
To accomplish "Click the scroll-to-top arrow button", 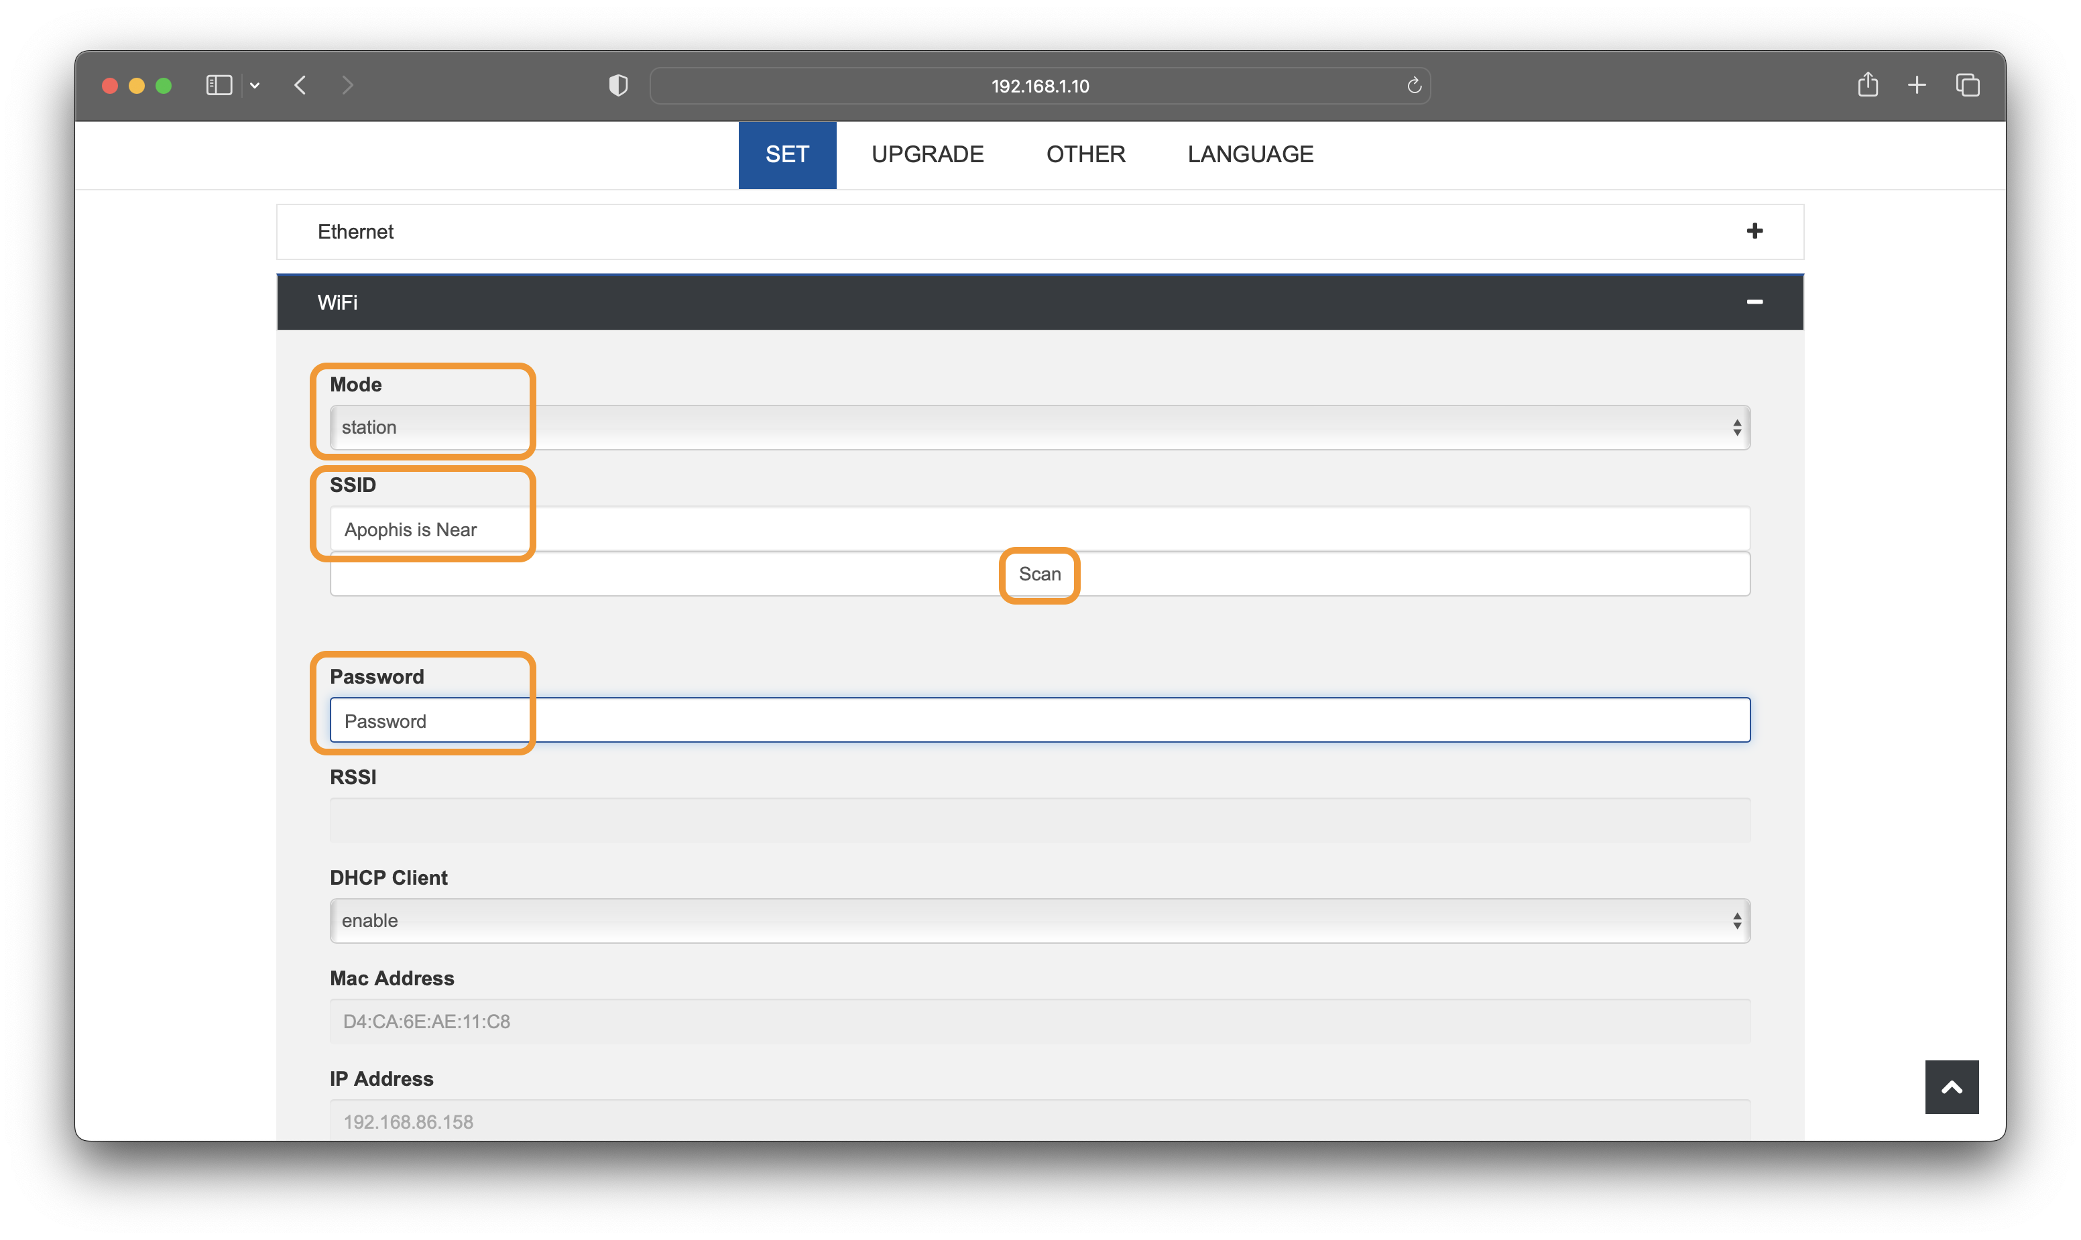I will coord(1951,1087).
